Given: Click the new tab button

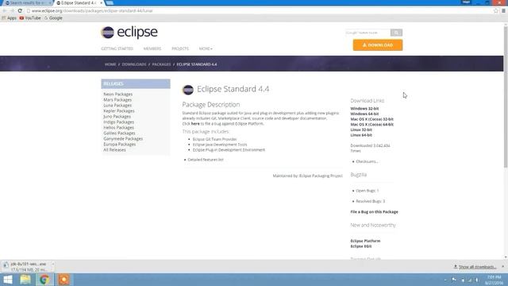Looking at the screenshot, I should (x=110, y=3).
